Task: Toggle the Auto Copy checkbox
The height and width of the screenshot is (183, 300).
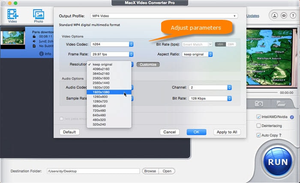Action: [x=258, y=135]
